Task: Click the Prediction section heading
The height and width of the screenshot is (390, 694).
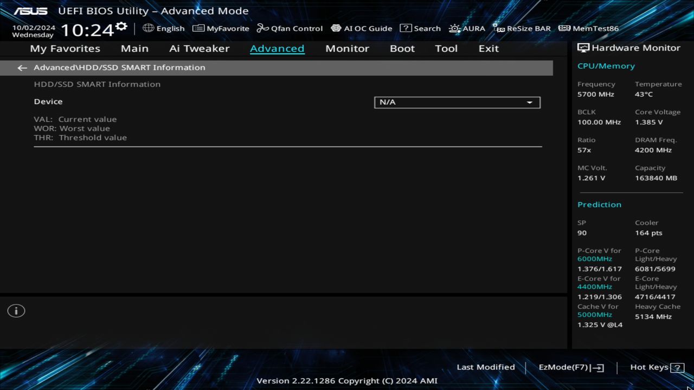Action: pos(599,204)
